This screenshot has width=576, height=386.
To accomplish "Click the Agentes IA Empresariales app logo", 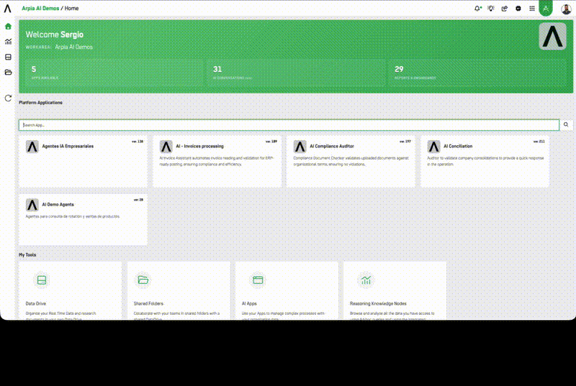I will pos(32,146).
